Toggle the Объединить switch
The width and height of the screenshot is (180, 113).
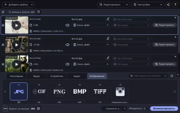click(146, 109)
